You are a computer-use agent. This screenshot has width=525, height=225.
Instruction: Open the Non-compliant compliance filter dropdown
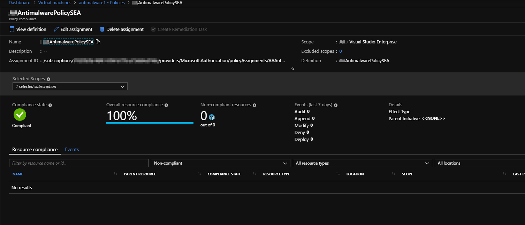pyautogui.click(x=221, y=163)
